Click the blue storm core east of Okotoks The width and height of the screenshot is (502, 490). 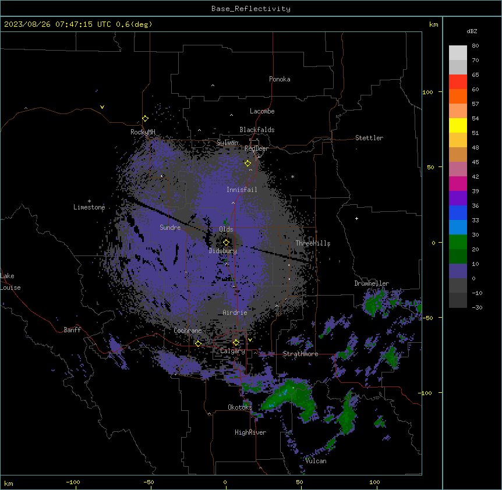point(284,392)
